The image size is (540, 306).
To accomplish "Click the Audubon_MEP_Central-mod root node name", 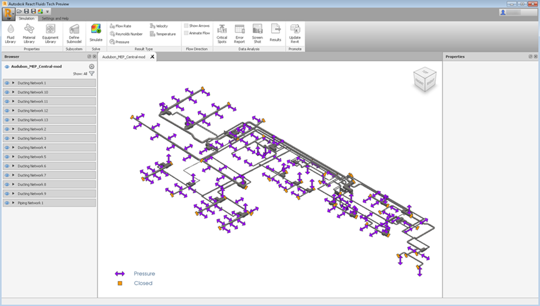I will [36, 66].
